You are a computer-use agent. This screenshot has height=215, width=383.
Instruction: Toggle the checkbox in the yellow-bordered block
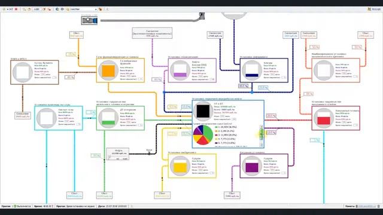pos(212,173)
